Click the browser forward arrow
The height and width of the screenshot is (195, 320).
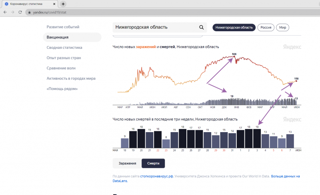(x=12, y=12)
